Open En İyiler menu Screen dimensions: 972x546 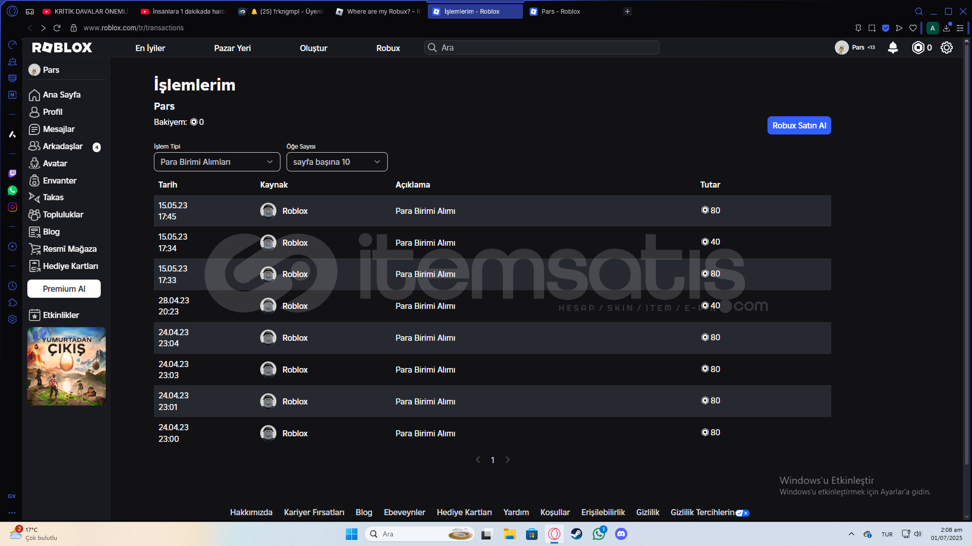pos(150,48)
